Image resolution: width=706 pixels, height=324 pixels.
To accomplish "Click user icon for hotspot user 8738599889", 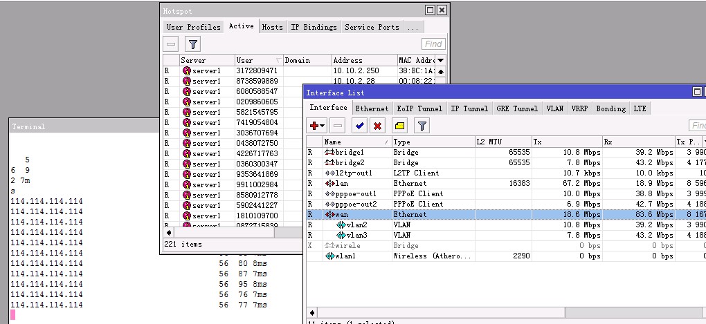I will [187, 81].
